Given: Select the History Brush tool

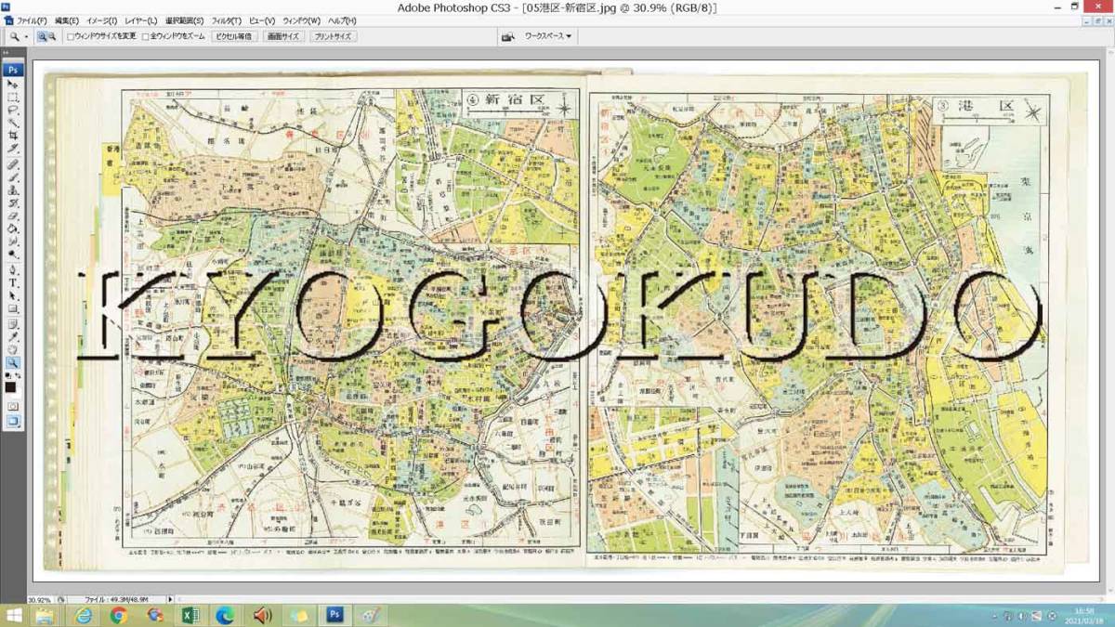Looking at the screenshot, I should tap(13, 203).
